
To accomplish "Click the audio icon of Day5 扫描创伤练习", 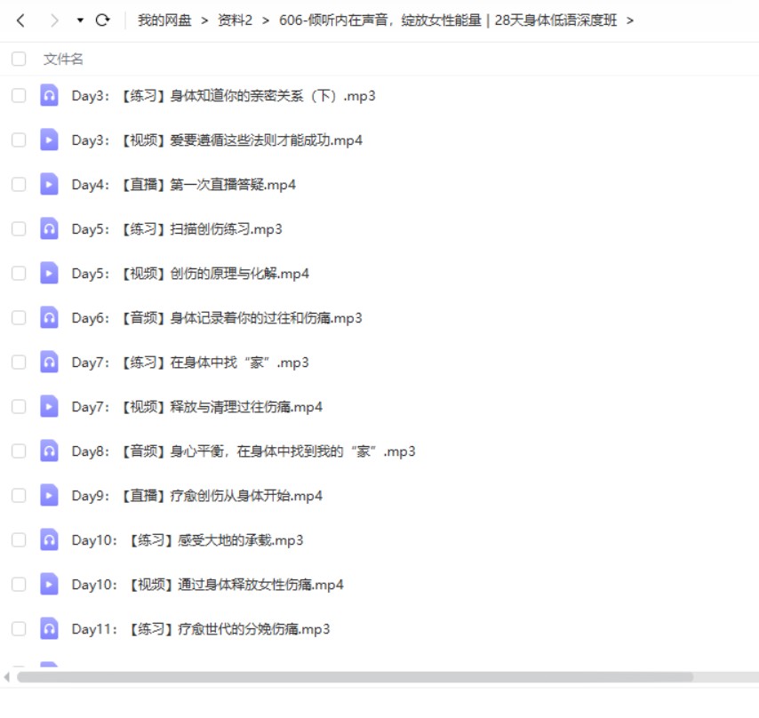I will click(x=49, y=229).
